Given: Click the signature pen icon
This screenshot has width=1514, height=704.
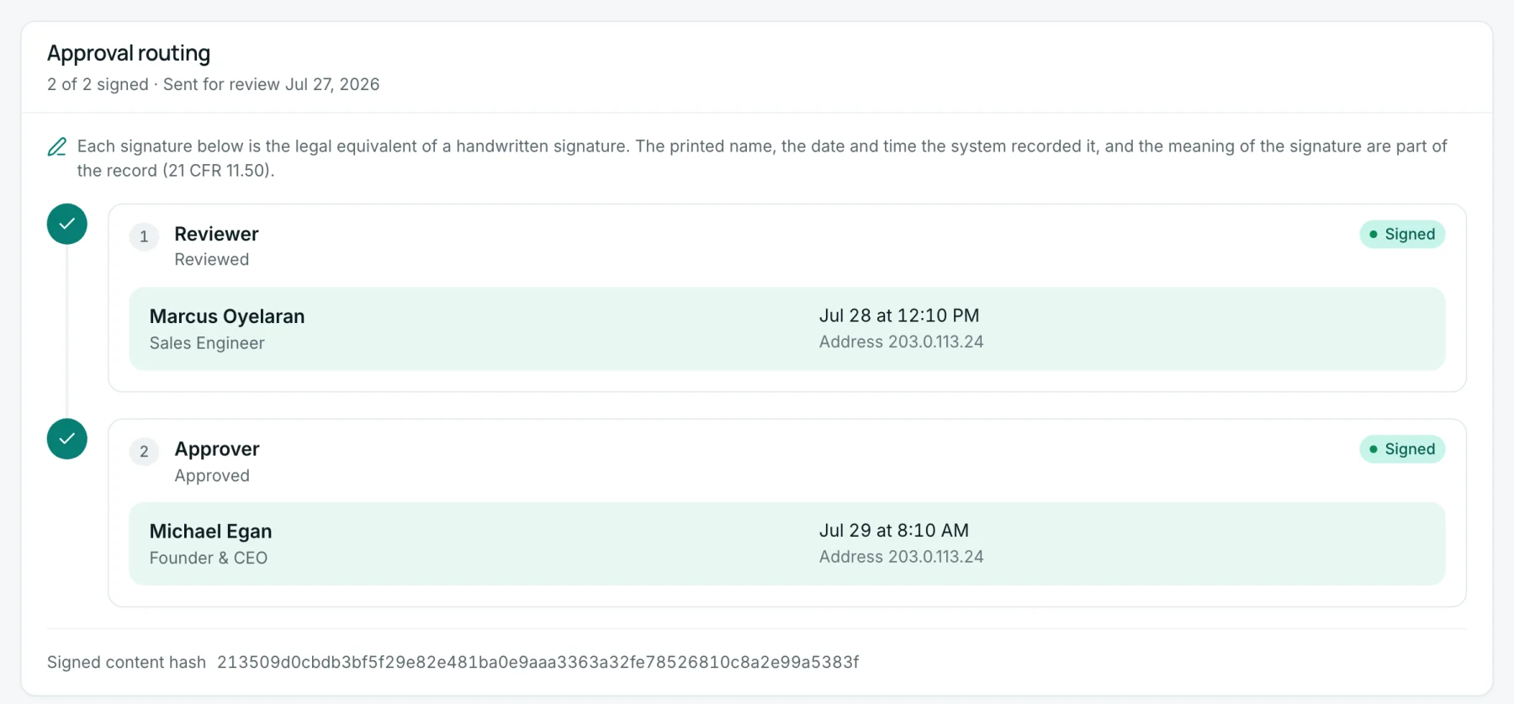Looking at the screenshot, I should [56, 147].
